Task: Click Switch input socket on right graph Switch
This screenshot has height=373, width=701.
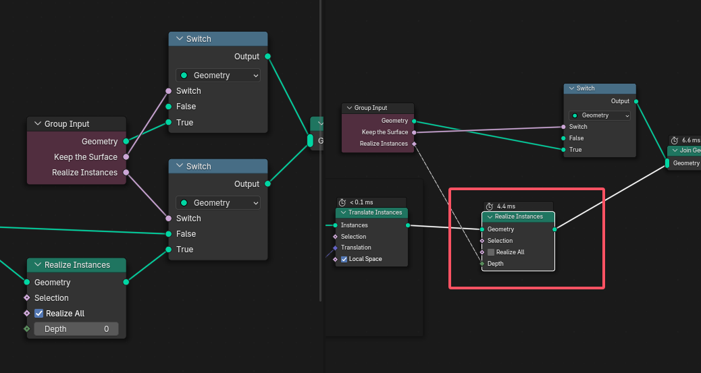Action: pos(563,127)
